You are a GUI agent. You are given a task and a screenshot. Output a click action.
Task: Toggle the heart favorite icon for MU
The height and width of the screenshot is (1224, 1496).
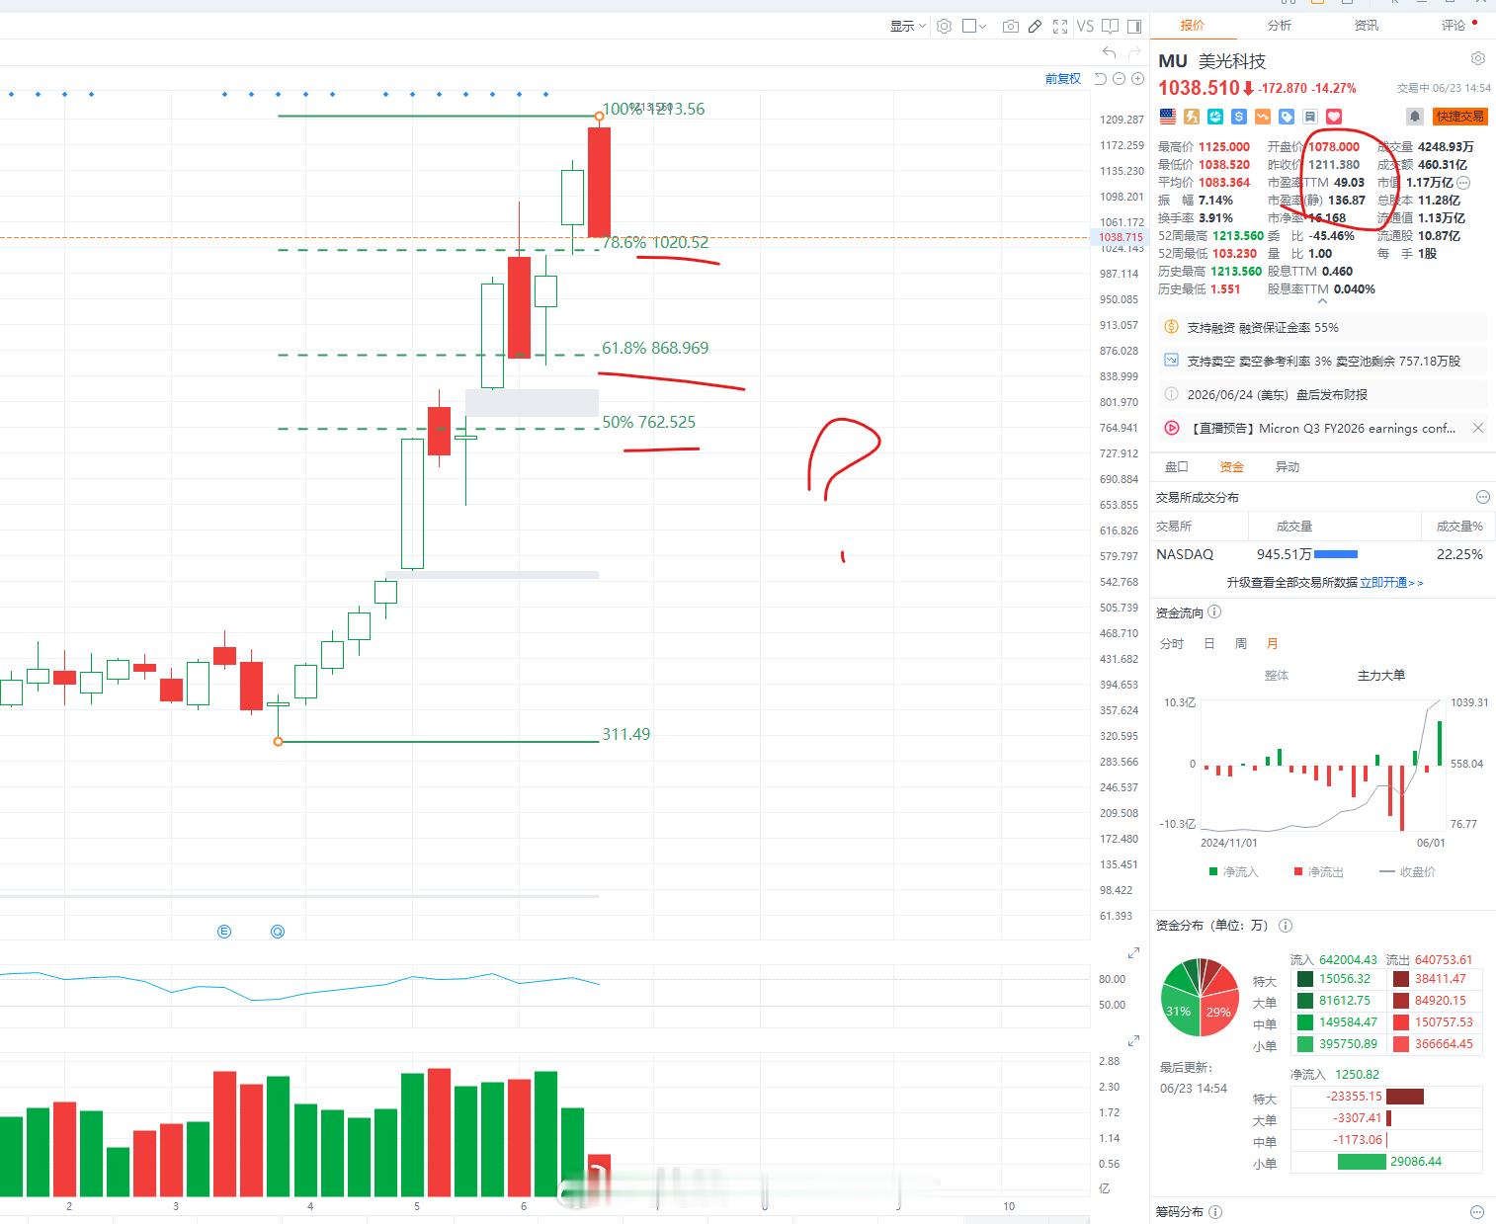tap(1334, 117)
